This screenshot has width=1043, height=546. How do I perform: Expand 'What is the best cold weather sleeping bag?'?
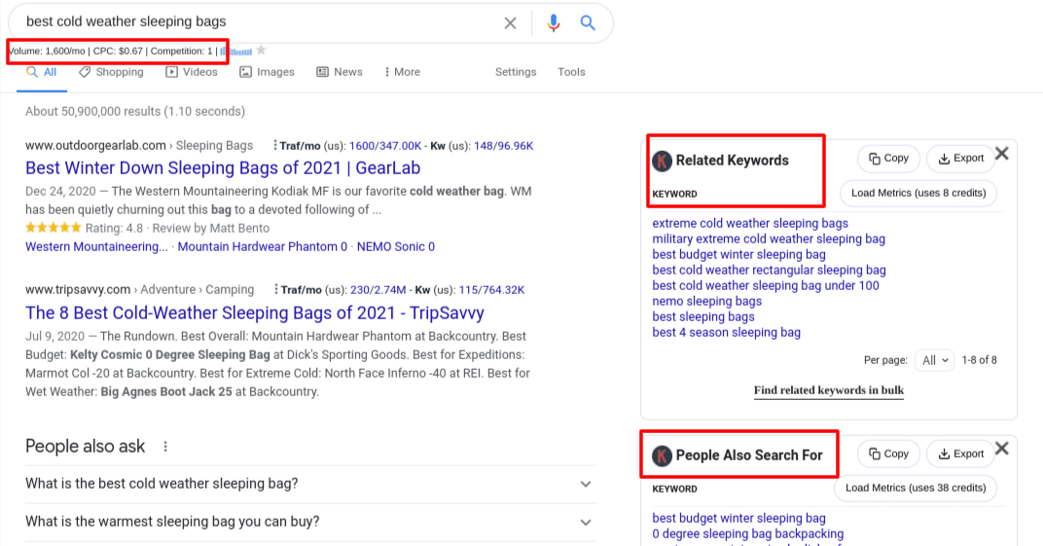pos(310,484)
